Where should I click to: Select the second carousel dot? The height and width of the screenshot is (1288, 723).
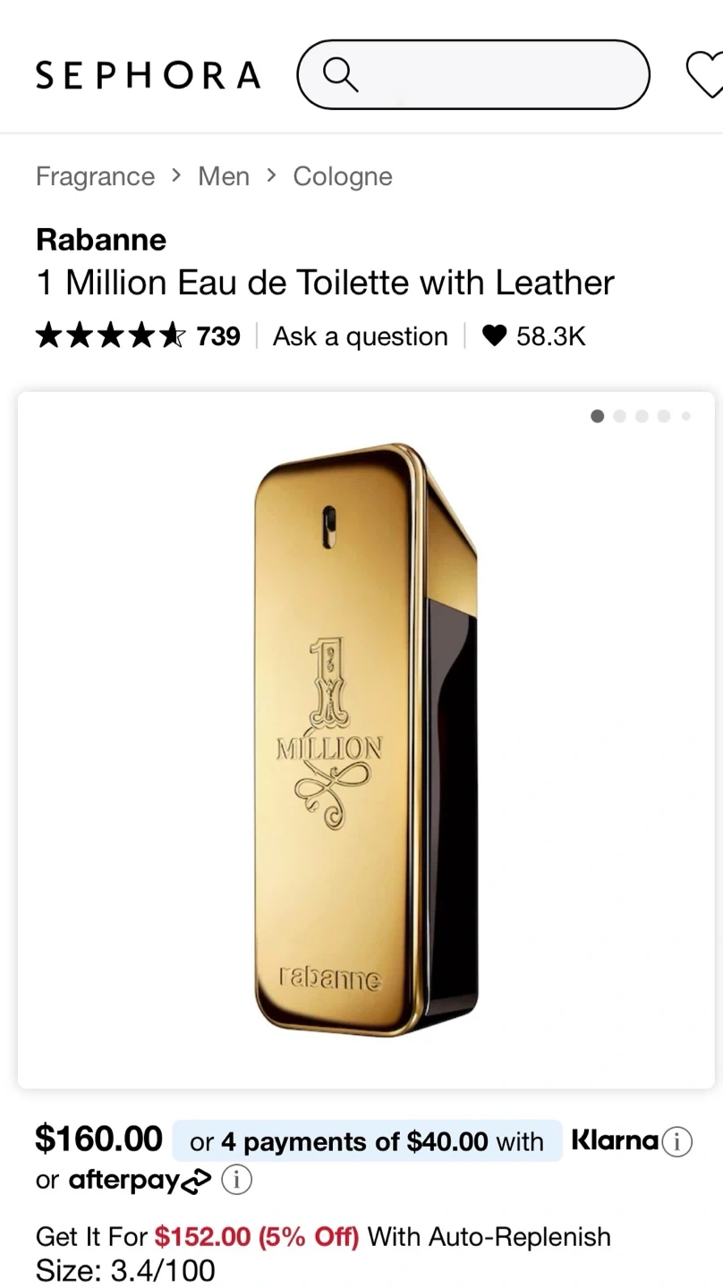(619, 416)
